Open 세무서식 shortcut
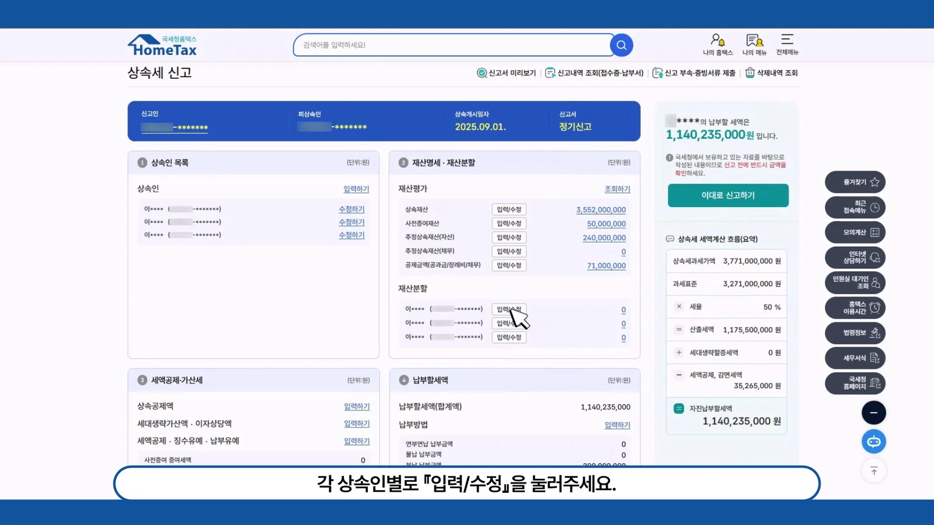Image resolution: width=934 pixels, height=525 pixels. pos(855,358)
